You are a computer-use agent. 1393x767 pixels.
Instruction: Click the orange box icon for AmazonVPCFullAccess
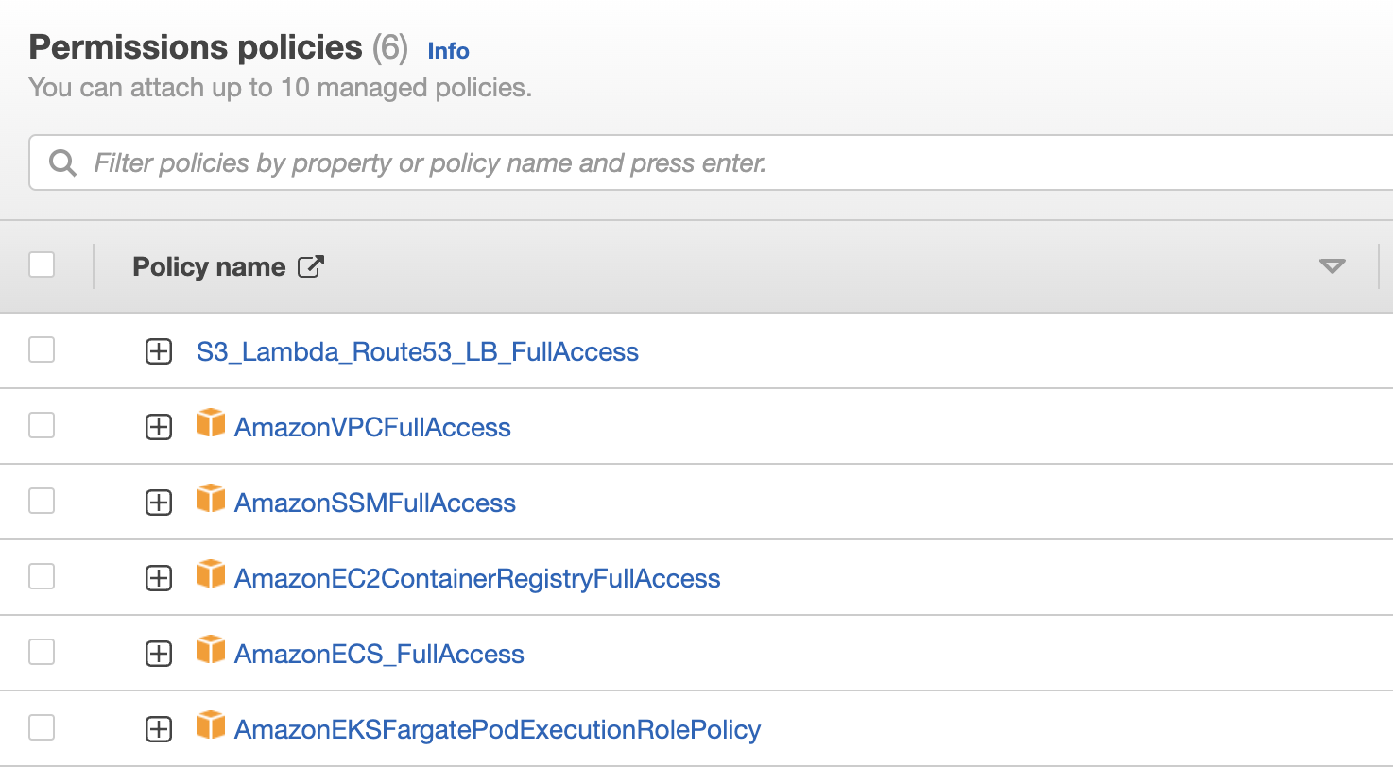pyautogui.click(x=211, y=424)
